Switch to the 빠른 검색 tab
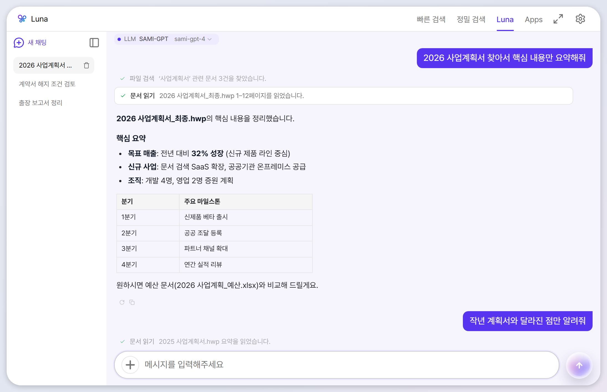This screenshot has height=392, width=607. click(x=431, y=19)
